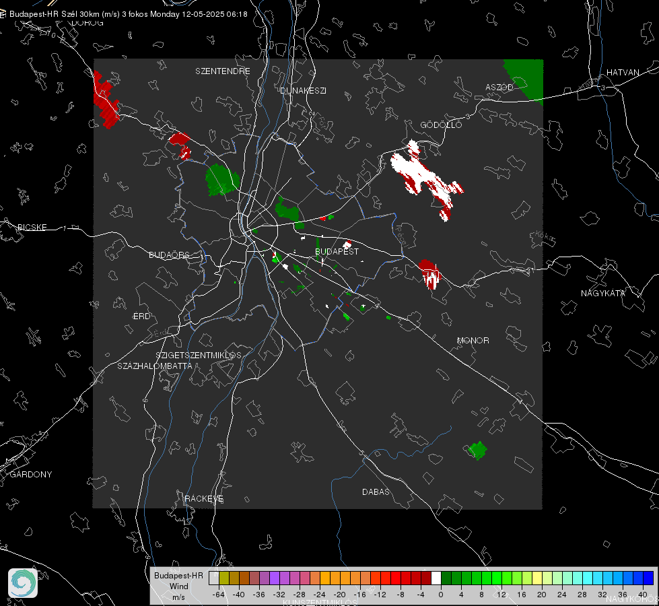
Task: Click the HATVAN label
Action: click(x=623, y=72)
